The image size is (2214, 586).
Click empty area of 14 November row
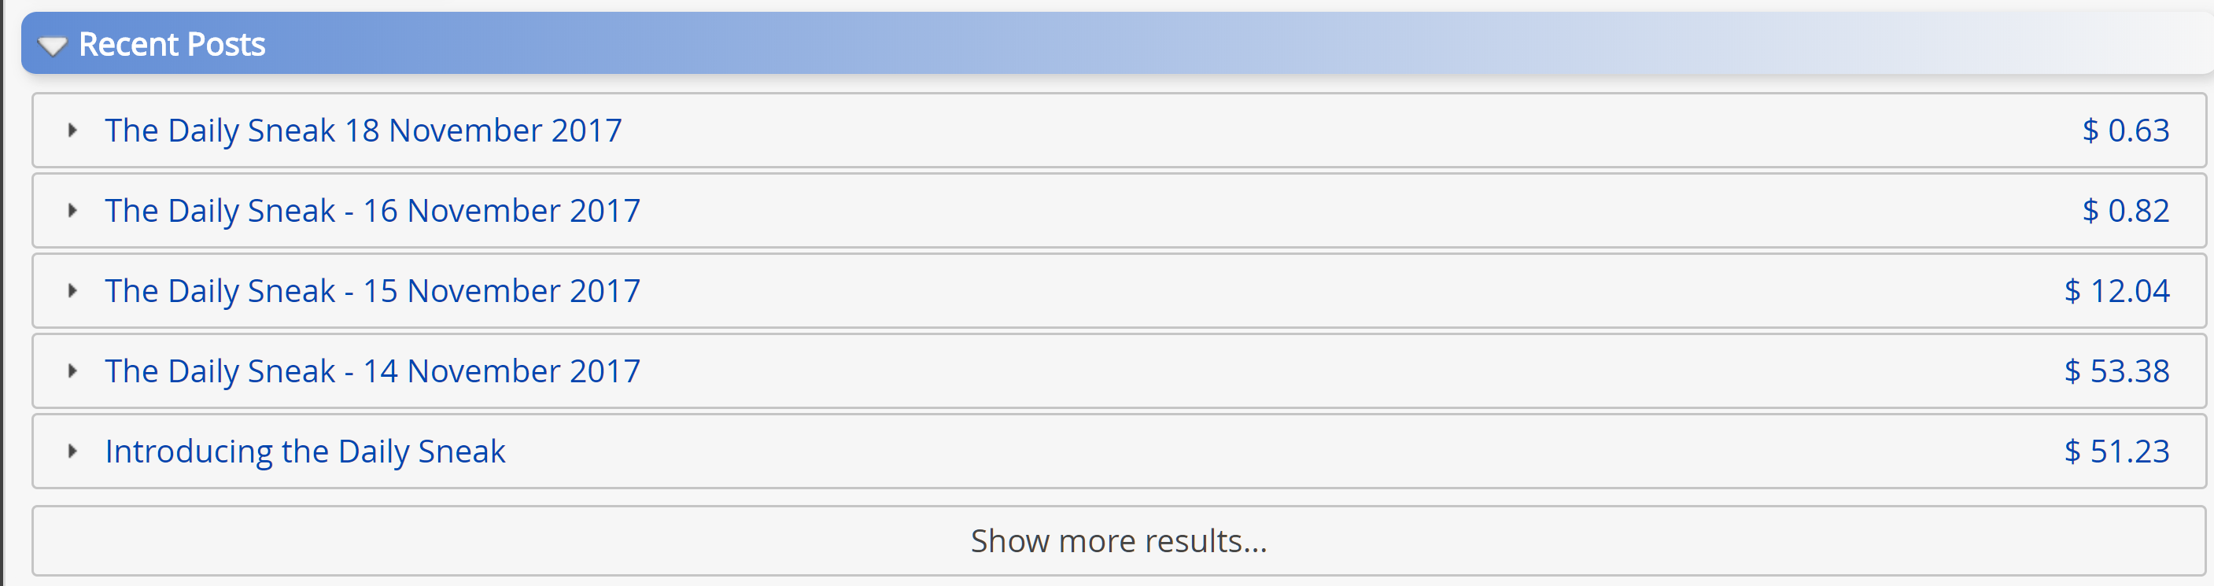pyautogui.click(x=1290, y=371)
